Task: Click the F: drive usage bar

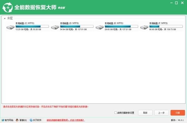Action: [166, 26]
